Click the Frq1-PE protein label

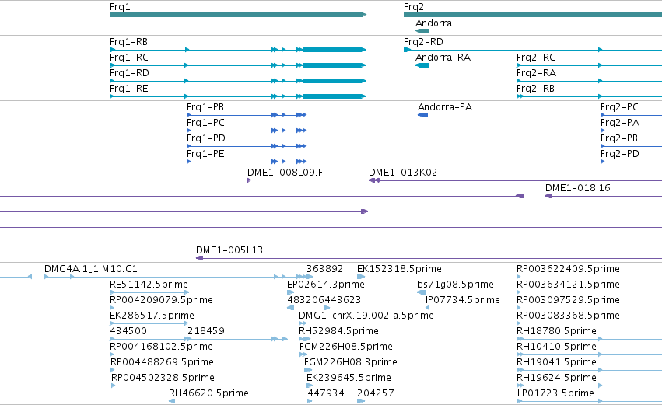pos(205,154)
